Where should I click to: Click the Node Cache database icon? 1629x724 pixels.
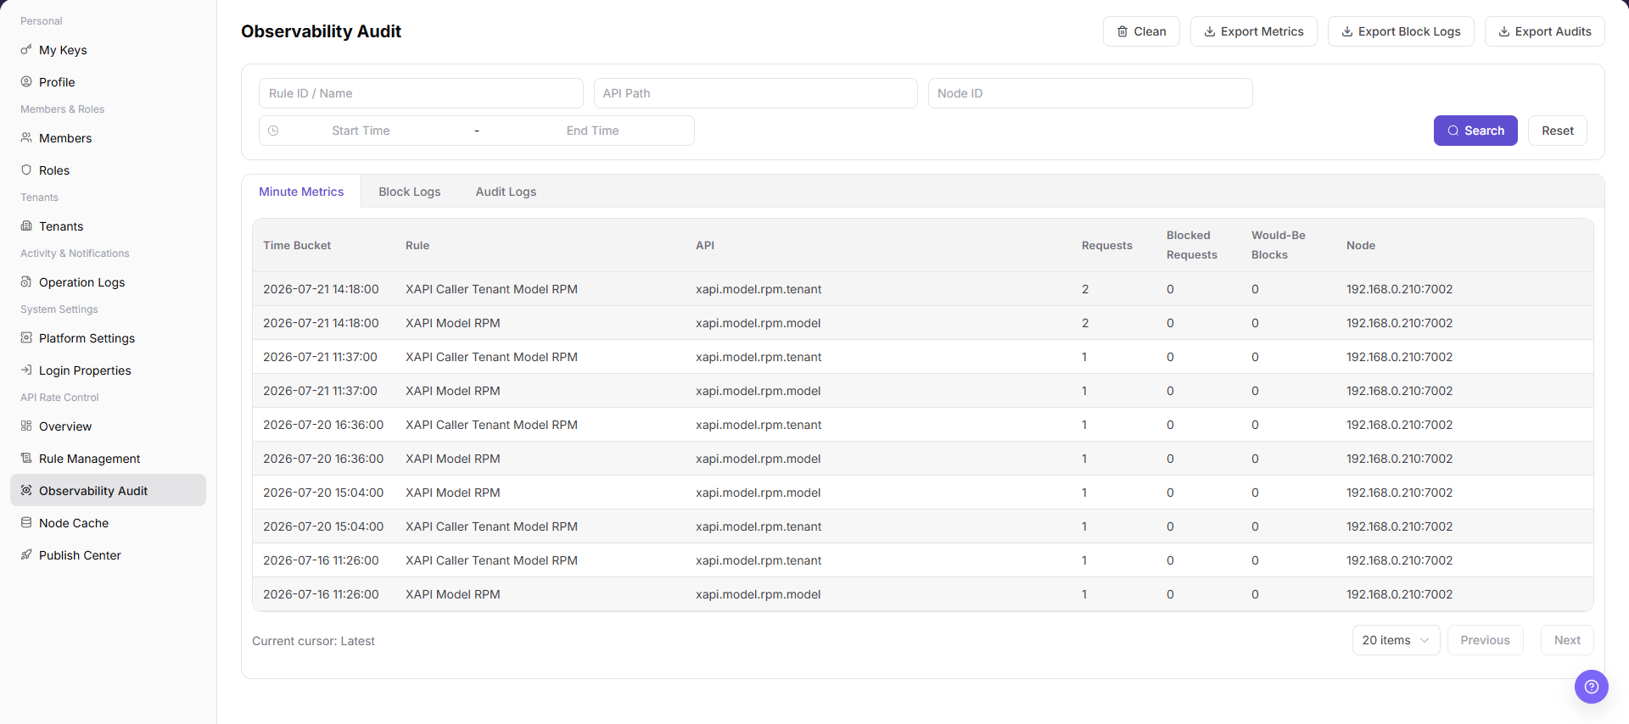26,522
